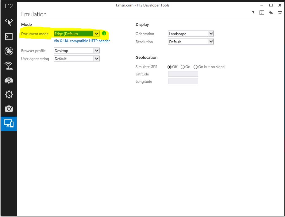Toggle the console pane button at top right

(x=262, y=13)
